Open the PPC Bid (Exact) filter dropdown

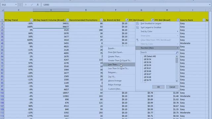tap(152, 20)
